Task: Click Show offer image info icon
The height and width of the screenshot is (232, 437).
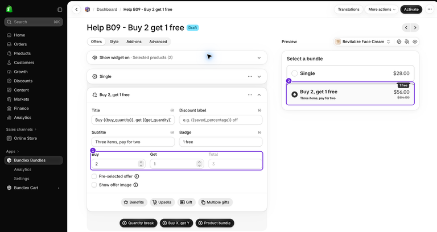Action: [x=136, y=185]
